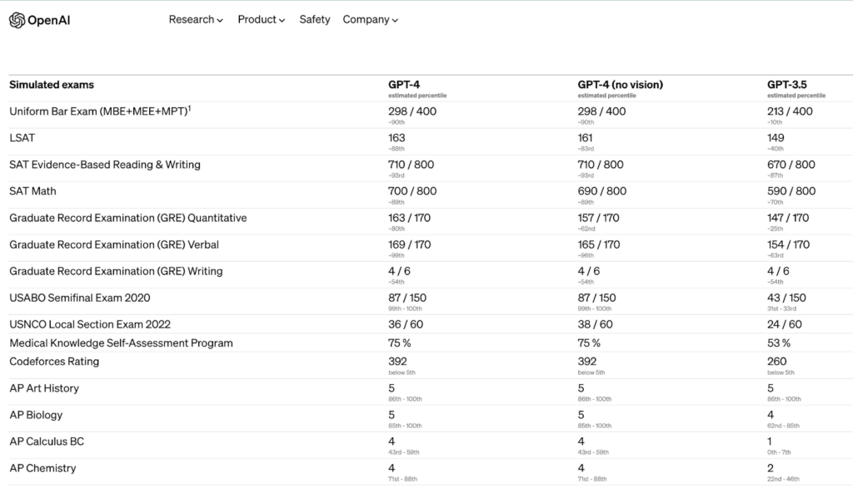Click GPT-4's 298 / 400 bar exam score
This screenshot has height=488, width=853.
pyautogui.click(x=412, y=111)
